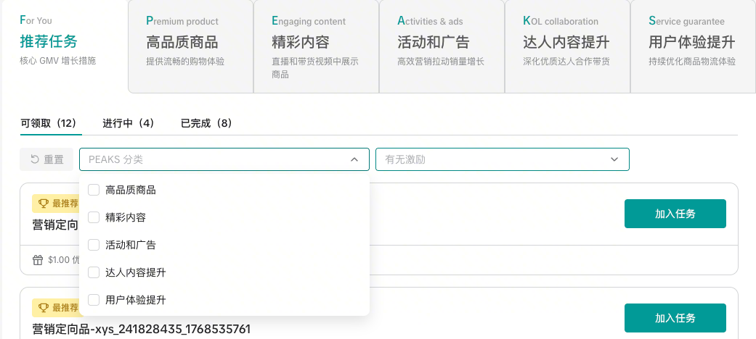Click the trophy icon on first task badge
Screen dimensions: 756x339
pos(44,204)
